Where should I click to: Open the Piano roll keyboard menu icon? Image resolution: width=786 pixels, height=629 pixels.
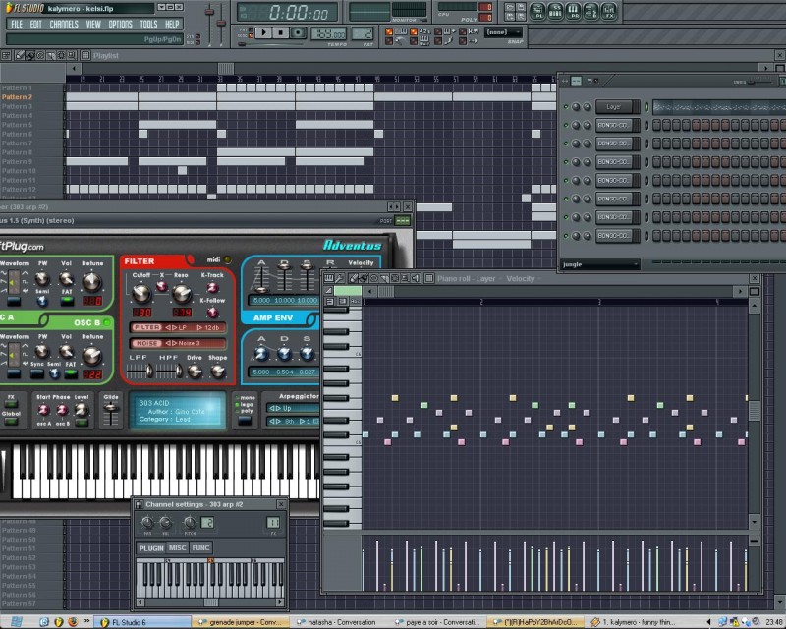[x=329, y=278]
